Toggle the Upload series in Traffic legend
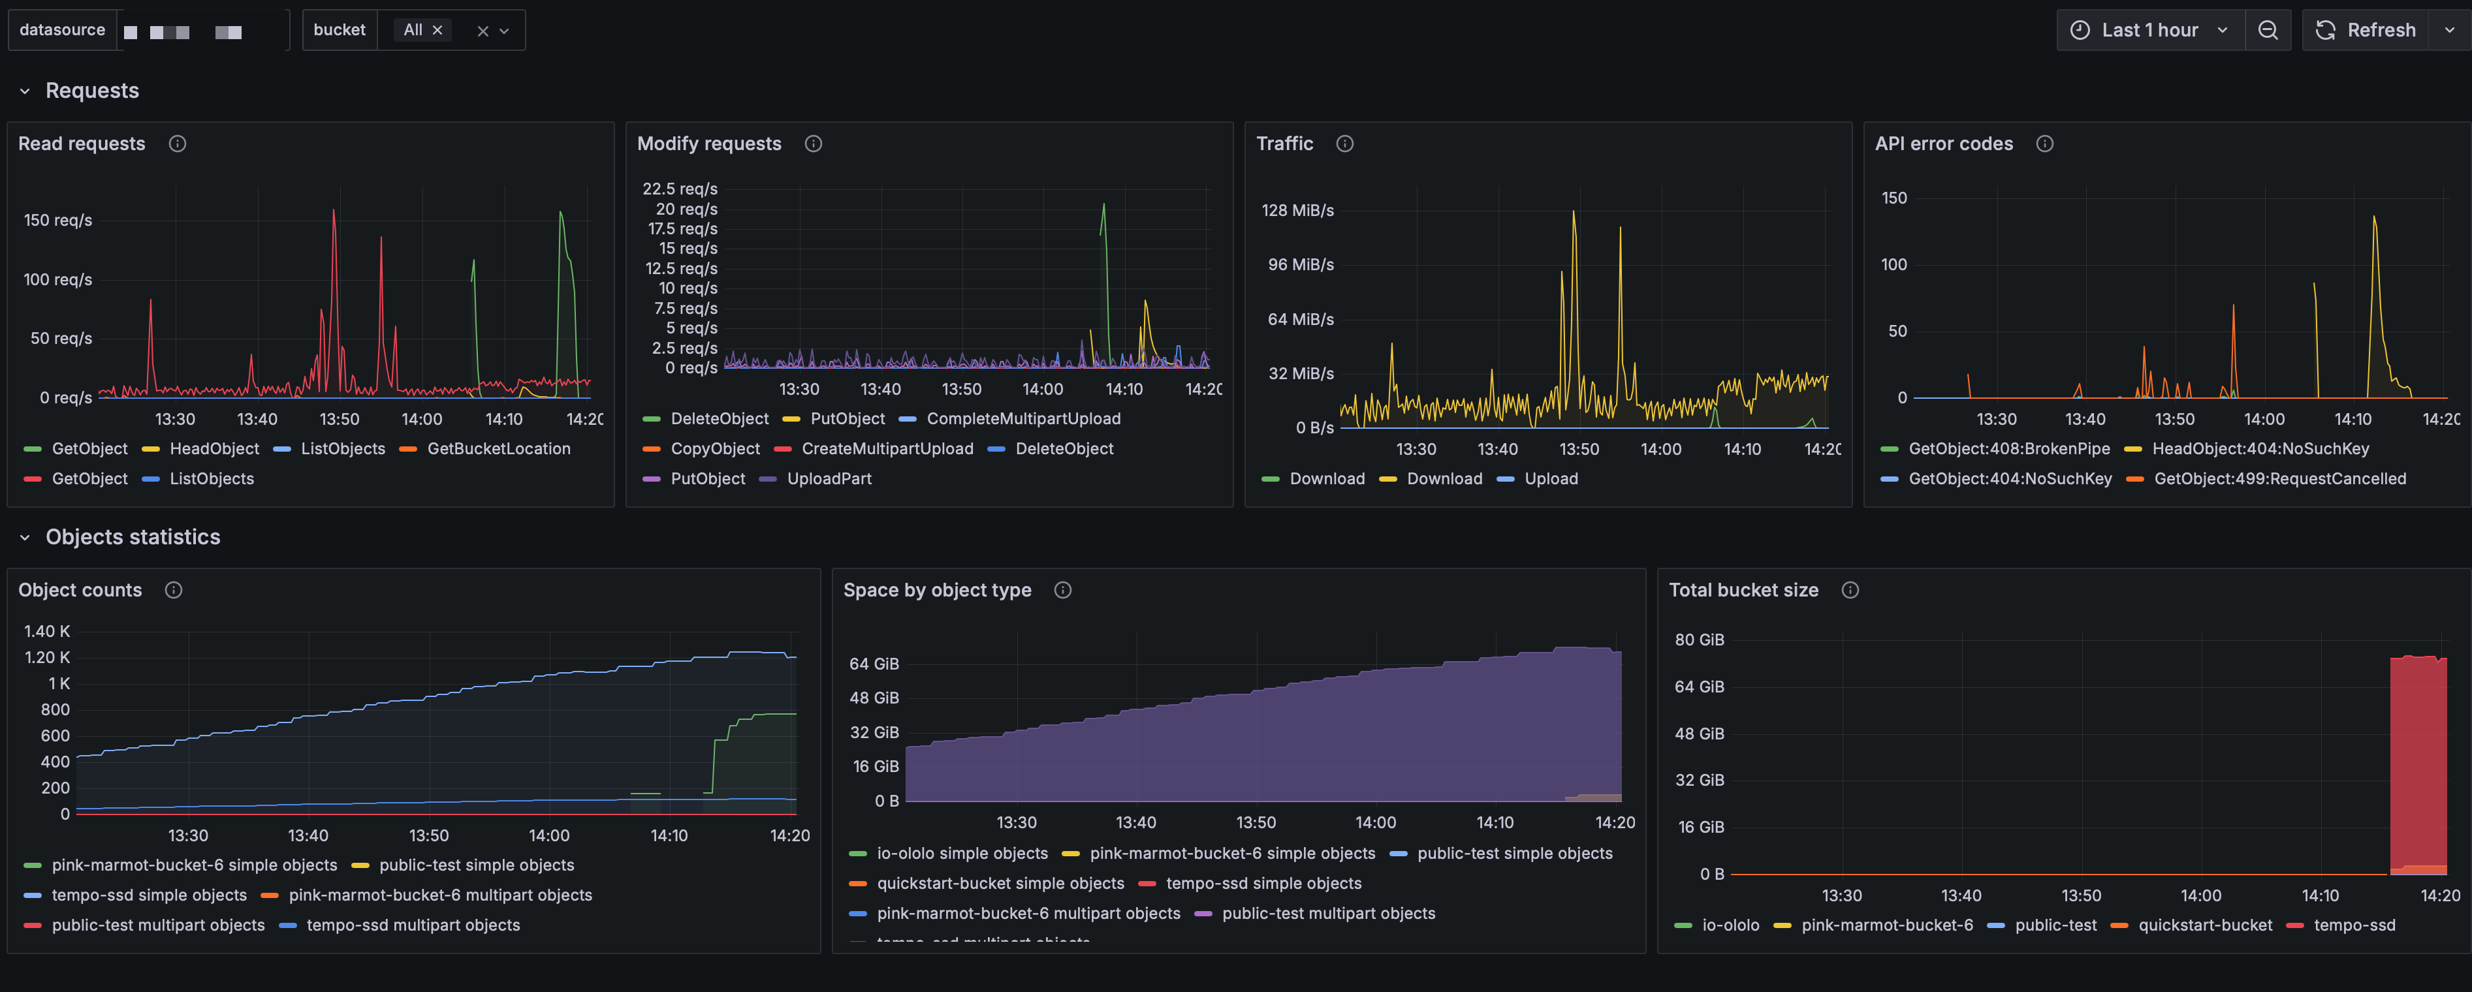This screenshot has height=992, width=2472. [1550, 479]
